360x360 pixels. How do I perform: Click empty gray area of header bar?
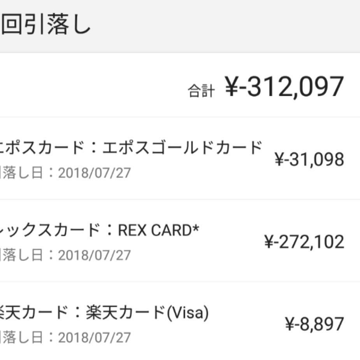coord(234,26)
